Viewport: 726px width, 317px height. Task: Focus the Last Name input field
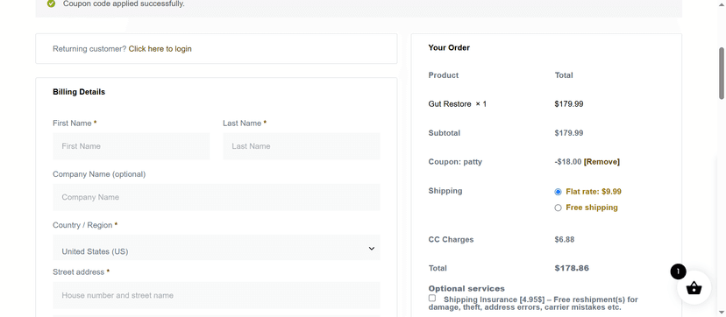tap(302, 146)
